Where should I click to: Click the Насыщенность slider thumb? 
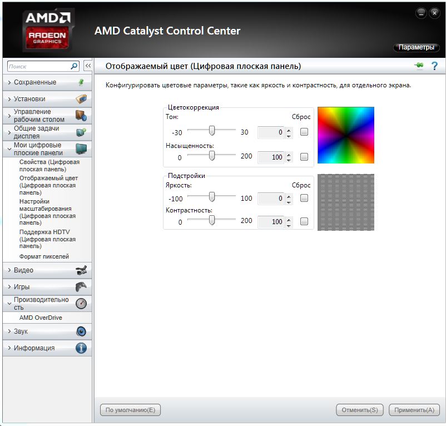click(x=212, y=155)
